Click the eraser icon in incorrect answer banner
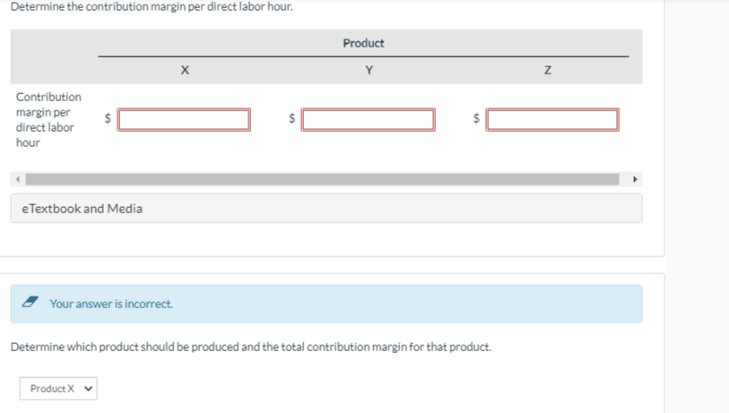 30,303
